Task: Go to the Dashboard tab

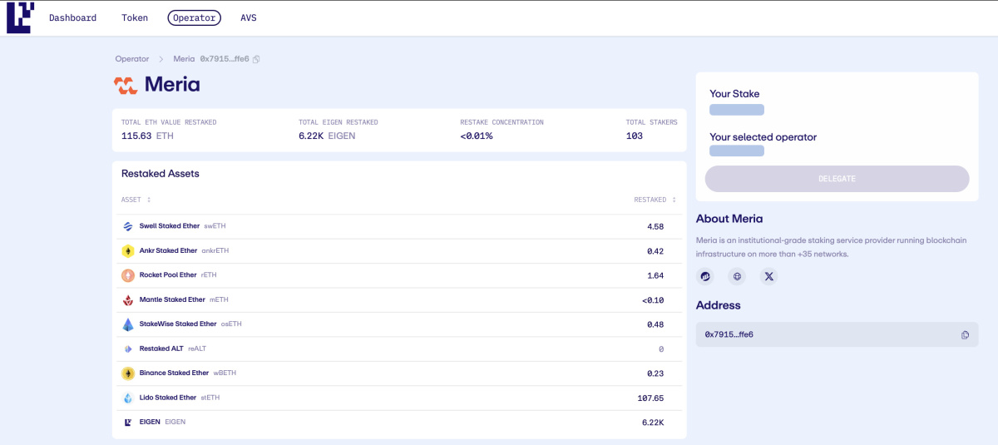Action: tap(72, 17)
